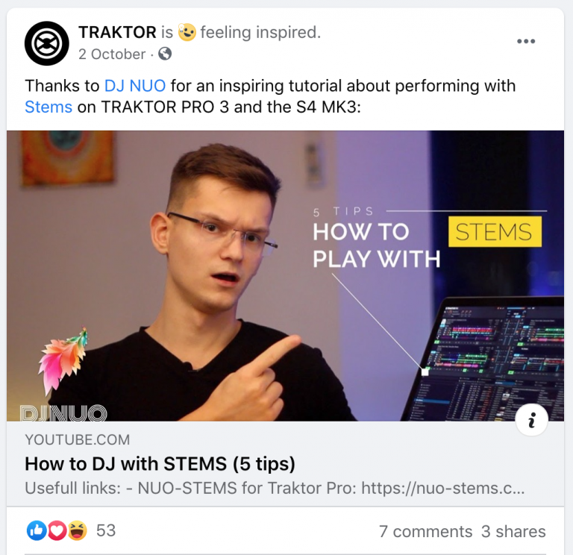Viewport: 573px width, 555px height.
Task: View the 3 shares list
Action: 513,532
